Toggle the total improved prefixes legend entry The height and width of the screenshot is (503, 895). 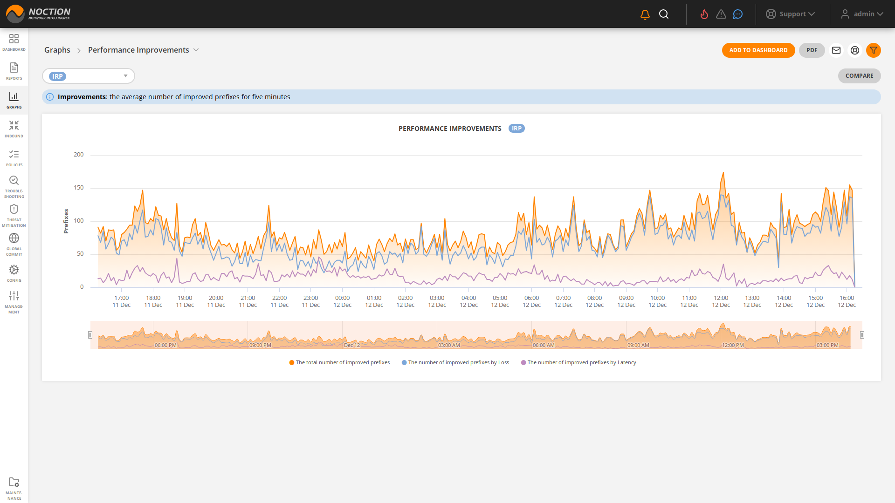coord(339,362)
